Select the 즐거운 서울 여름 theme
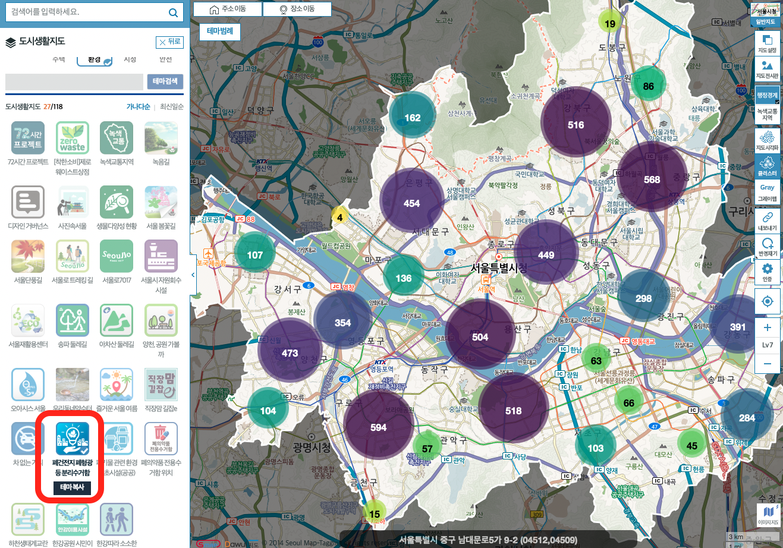The image size is (783, 548). [117, 385]
